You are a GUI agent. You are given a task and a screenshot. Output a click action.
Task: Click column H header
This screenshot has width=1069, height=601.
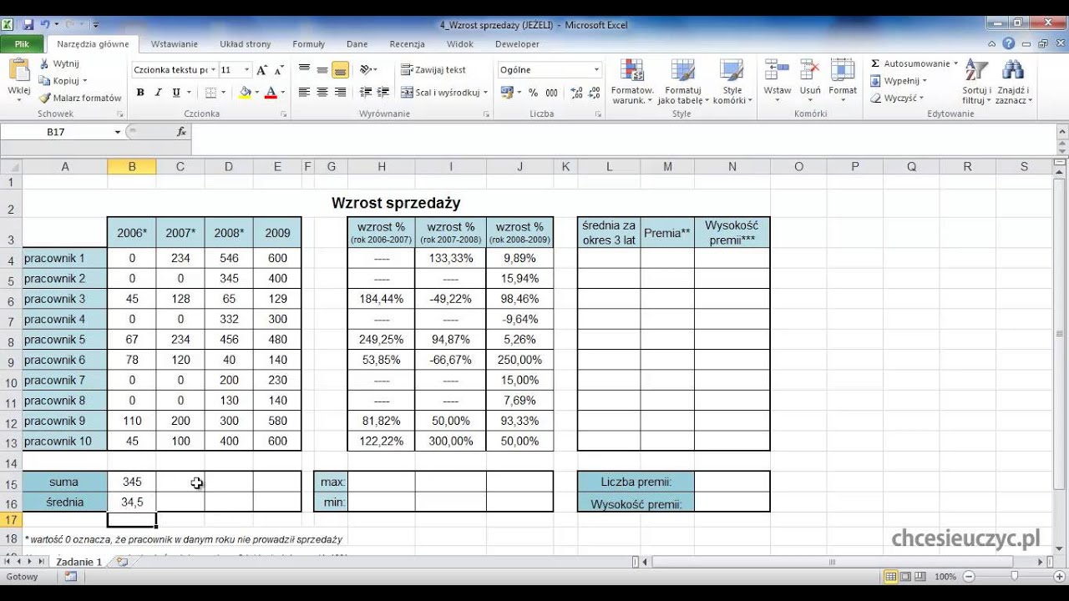tap(382, 167)
